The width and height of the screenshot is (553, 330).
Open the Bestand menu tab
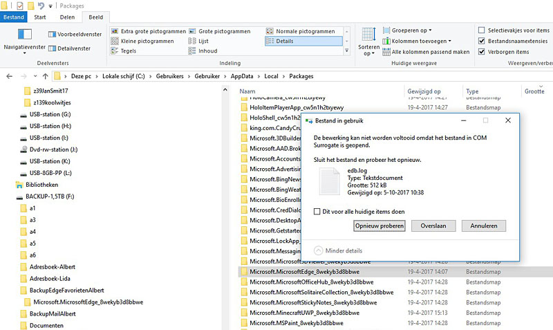point(13,17)
